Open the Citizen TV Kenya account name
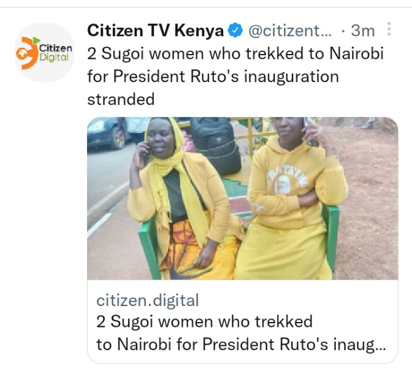 pos(155,31)
